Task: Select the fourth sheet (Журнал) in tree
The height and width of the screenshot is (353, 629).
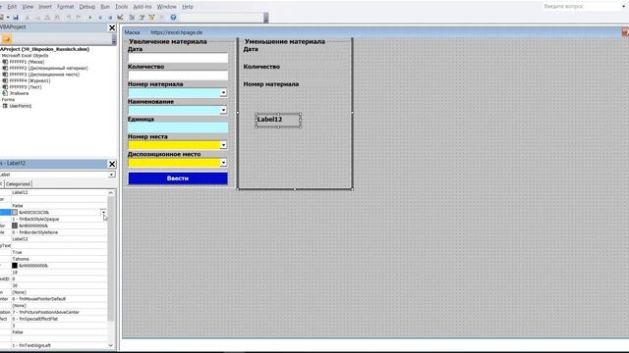Action: click(27, 80)
